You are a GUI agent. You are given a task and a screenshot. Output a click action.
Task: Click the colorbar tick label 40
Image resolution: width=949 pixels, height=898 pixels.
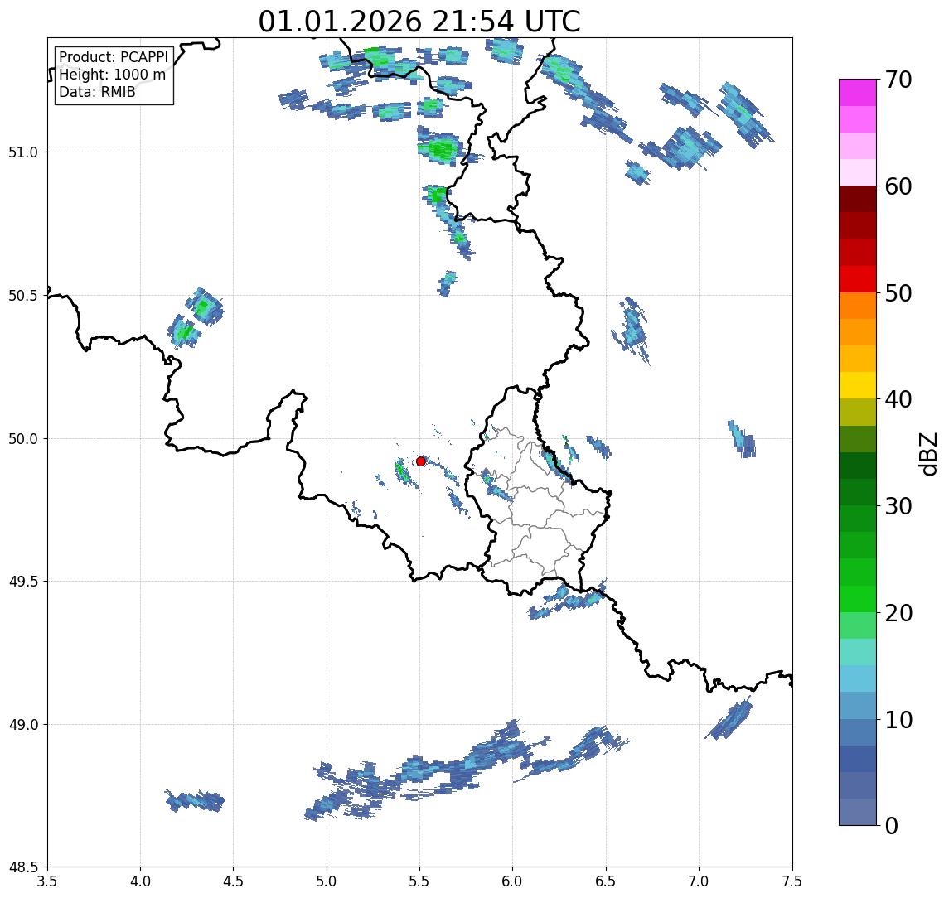[898, 399]
